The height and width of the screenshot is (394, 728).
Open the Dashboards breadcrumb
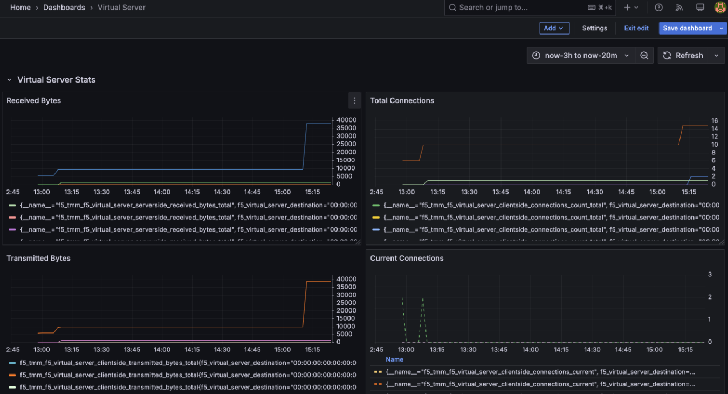pyautogui.click(x=64, y=8)
